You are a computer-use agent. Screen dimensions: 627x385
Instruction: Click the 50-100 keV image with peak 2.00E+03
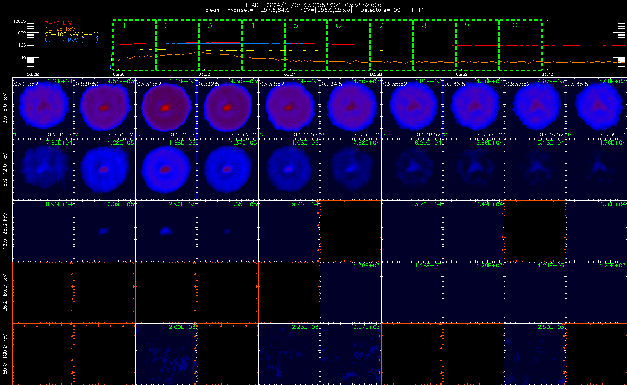[x=166, y=353]
